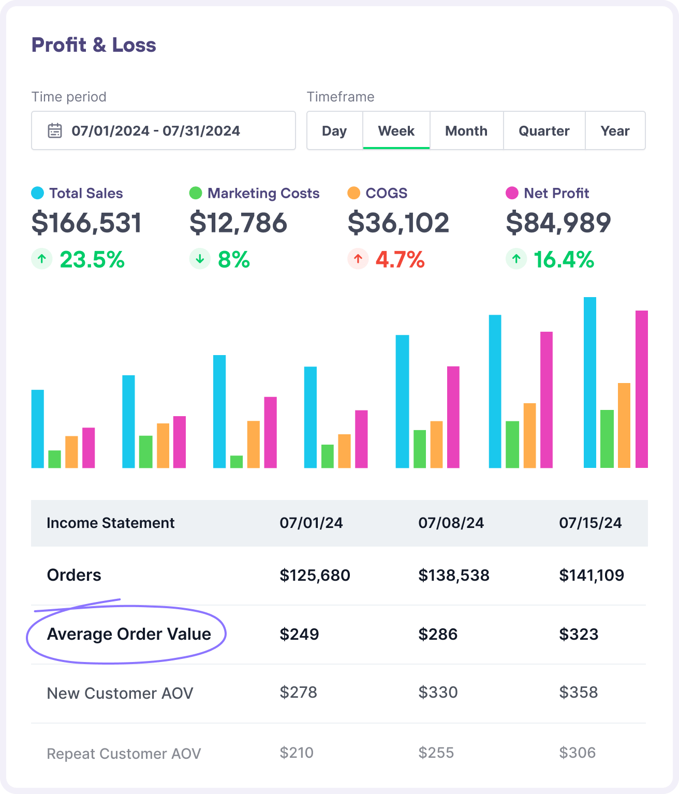The image size is (679, 794).
Task: Click the $12,786 marketing costs value
Action: coord(238,223)
